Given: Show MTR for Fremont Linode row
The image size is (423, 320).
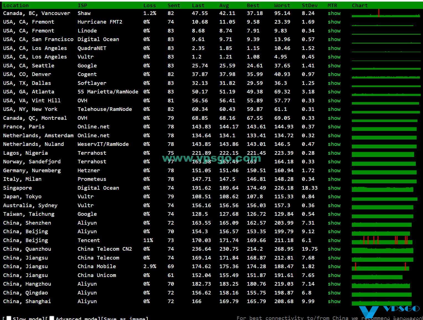Looking at the screenshot, I should pyautogui.click(x=334, y=31).
